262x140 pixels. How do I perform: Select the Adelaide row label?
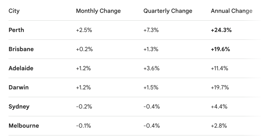(21, 68)
